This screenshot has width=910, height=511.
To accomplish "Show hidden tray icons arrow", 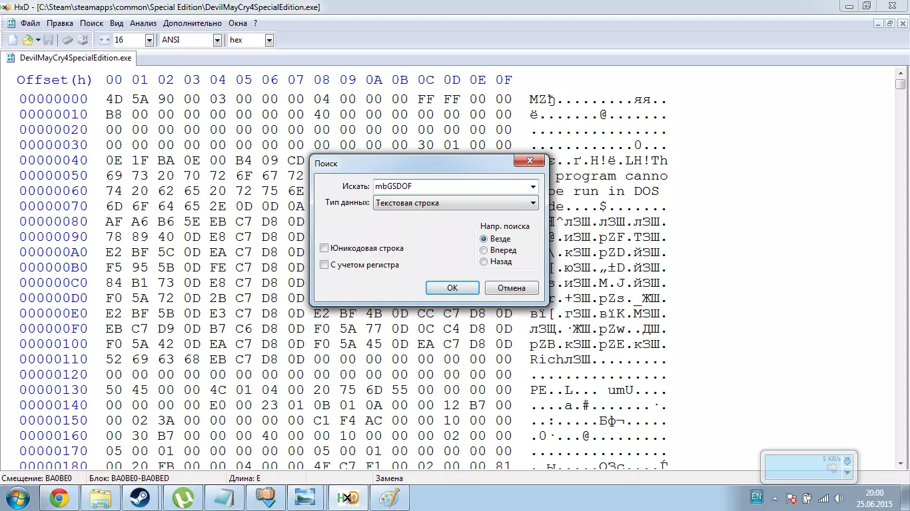I will click(x=774, y=498).
